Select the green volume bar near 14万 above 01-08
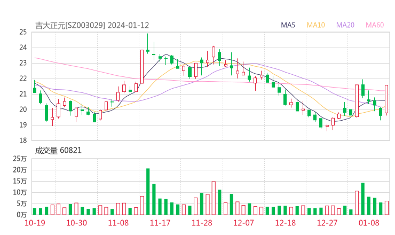The height and width of the screenshot is (235, 395). pos(363,199)
